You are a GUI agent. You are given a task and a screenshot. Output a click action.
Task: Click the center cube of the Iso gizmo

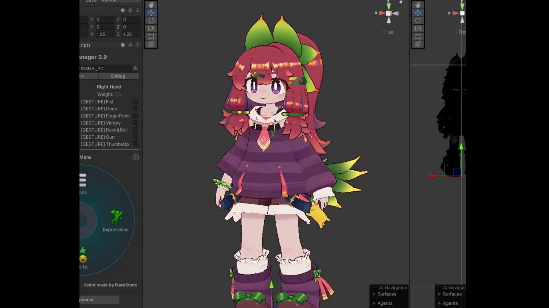389,13
